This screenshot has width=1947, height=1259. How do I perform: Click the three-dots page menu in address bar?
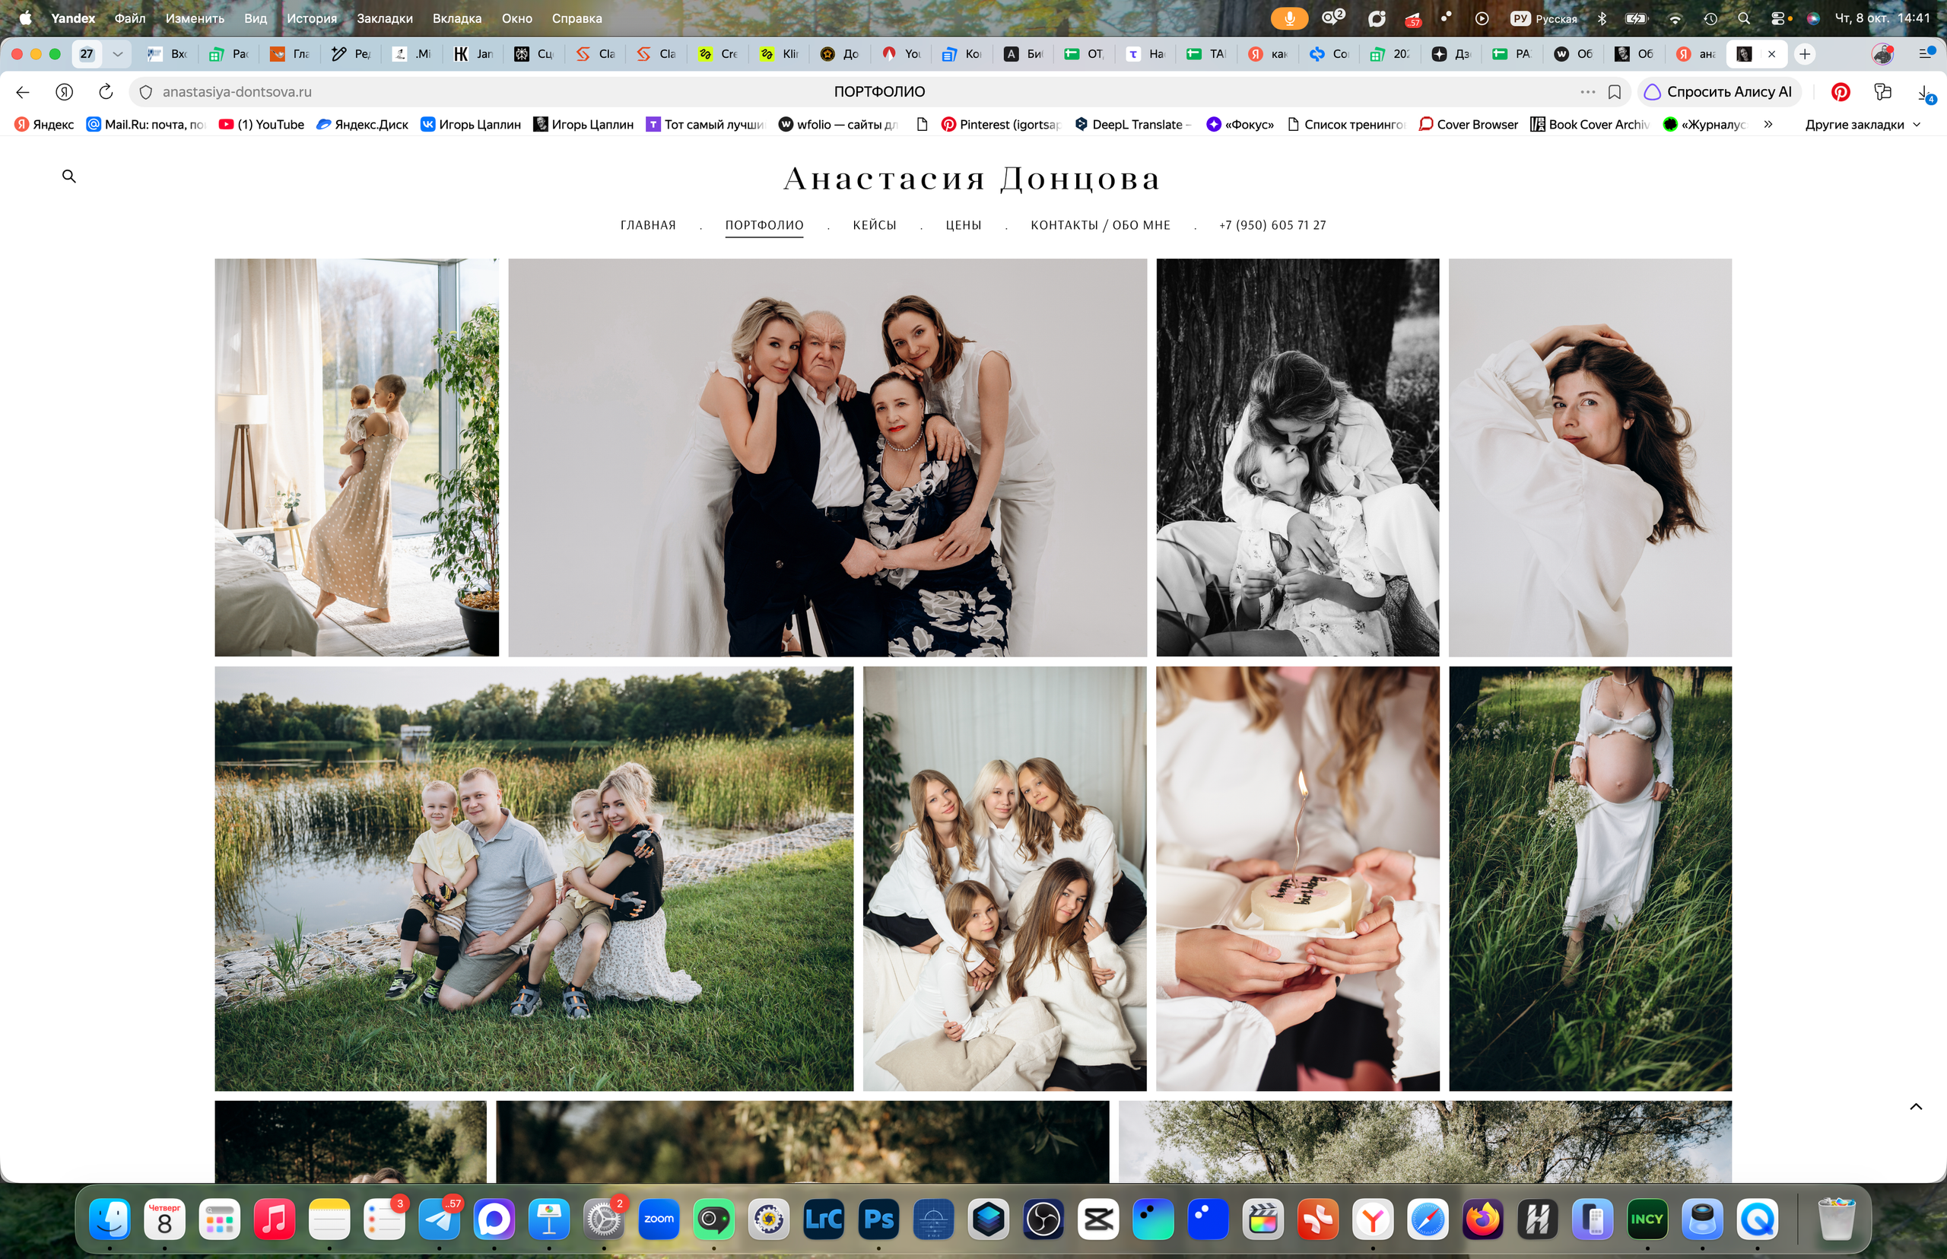(1587, 91)
